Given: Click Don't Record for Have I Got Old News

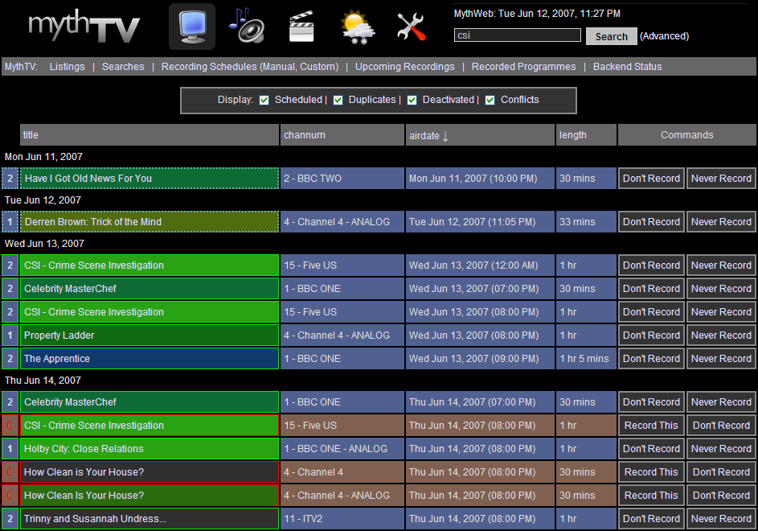Looking at the screenshot, I should pos(651,179).
